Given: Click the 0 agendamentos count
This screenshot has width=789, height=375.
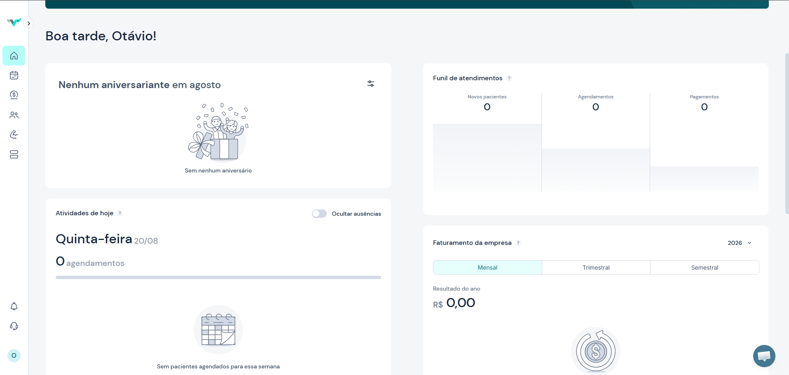Looking at the screenshot, I should (x=90, y=262).
